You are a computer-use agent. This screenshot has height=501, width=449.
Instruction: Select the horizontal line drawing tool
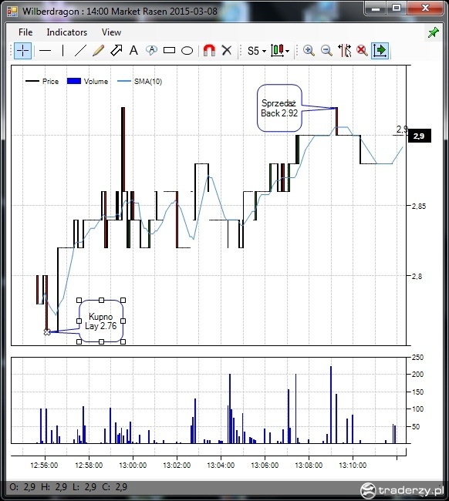pos(45,50)
